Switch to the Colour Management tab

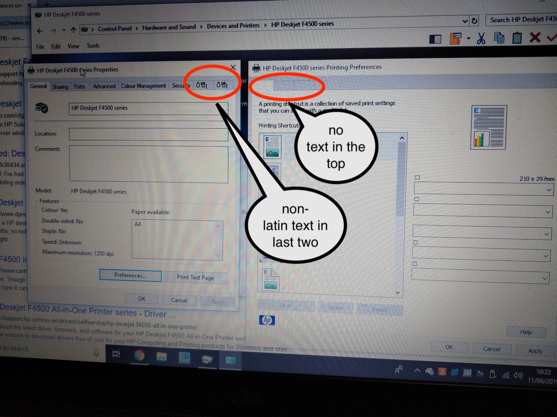point(143,86)
